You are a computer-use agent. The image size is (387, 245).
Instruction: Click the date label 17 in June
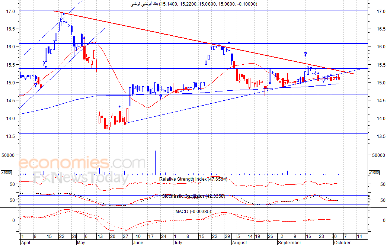151,236
